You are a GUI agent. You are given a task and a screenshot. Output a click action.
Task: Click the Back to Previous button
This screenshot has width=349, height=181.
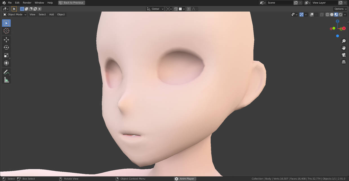[72, 3]
